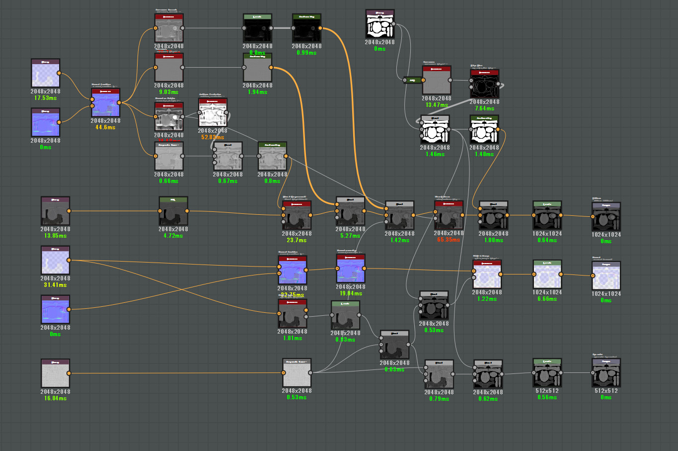The width and height of the screenshot is (678, 451).
Task: Select the dark node timed 0.99ms
Action: coord(306,28)
